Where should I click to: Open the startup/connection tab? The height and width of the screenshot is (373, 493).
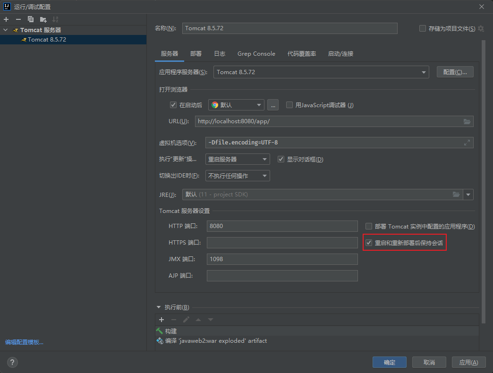pyautogui.click(x=340, y=54)
